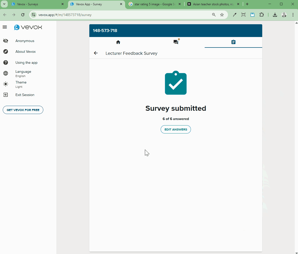The height and width of the screenshot is (254, 298).
Task: Open the browser Downloads icon
Action: [x=275, y=15]
